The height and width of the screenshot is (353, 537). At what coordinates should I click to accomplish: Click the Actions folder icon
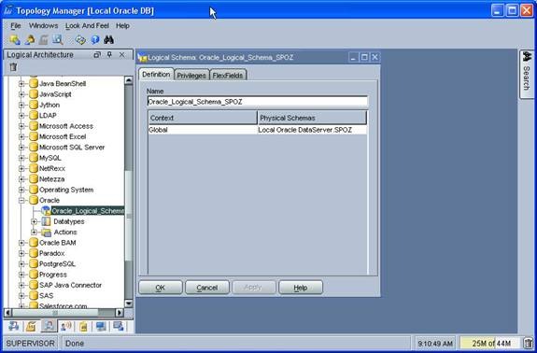(46, 233)
